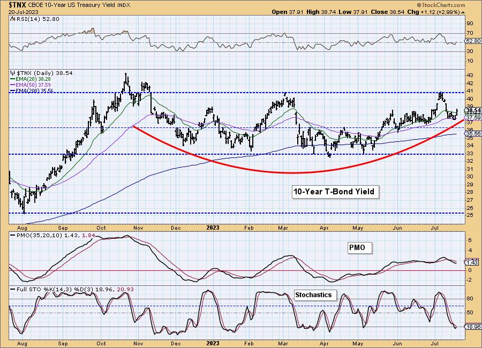Click the High 38.74 quote value
482x348 pixels.
point(321,12)
